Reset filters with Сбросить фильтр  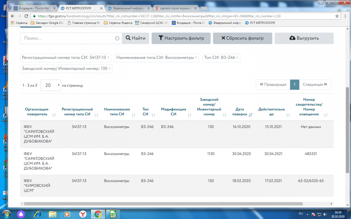point(243,38)
